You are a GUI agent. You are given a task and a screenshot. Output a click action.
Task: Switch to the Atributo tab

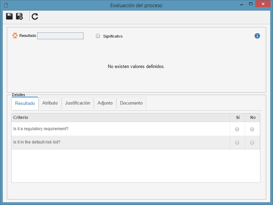click(50, 103)
